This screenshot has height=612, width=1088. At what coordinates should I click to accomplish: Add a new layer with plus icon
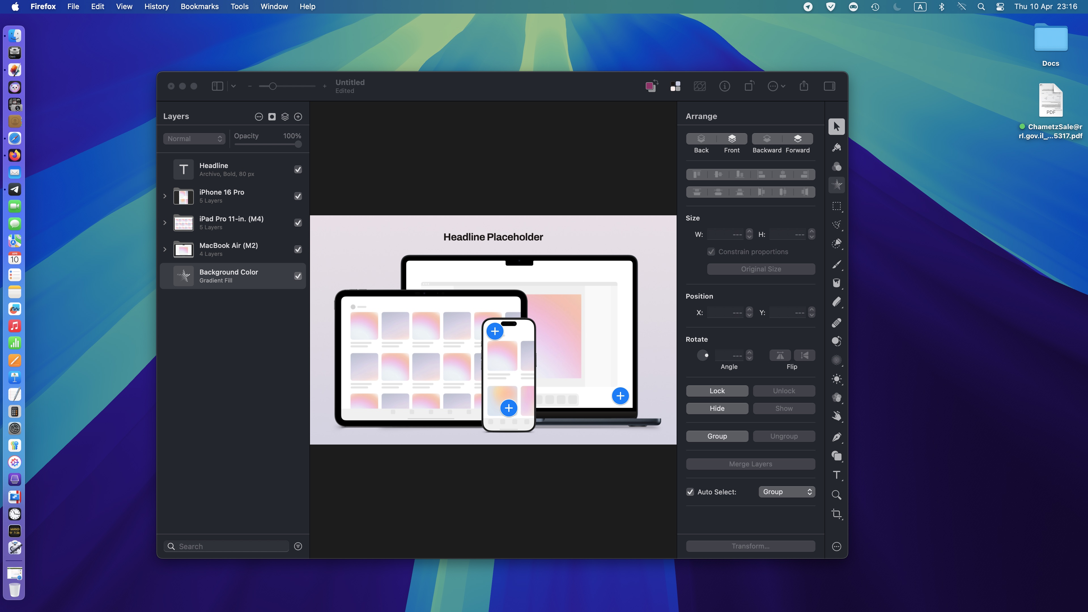click(298, 116)
